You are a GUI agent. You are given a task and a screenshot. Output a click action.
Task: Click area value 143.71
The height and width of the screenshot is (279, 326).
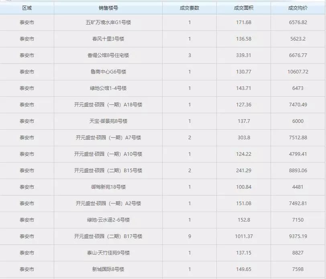(x=244, y=88)
